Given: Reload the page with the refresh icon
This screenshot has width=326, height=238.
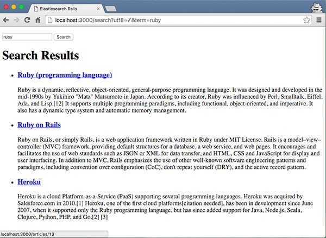Looking at the screenshot, I should click(x=27, y=20).
